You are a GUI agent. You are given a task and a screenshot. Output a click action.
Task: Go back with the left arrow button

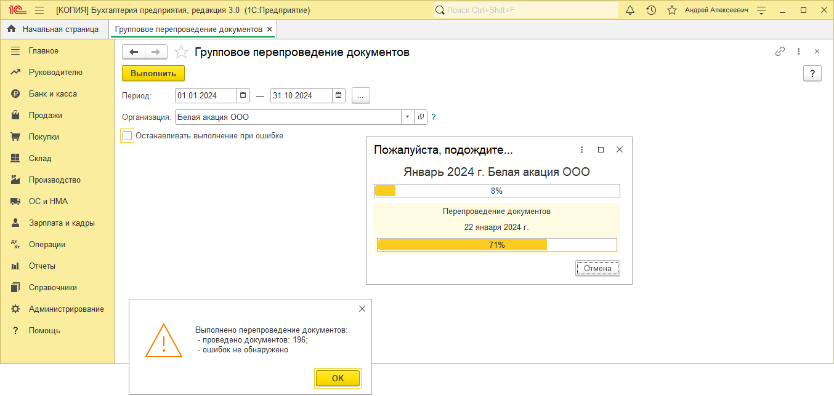click(x=133, y=52)
